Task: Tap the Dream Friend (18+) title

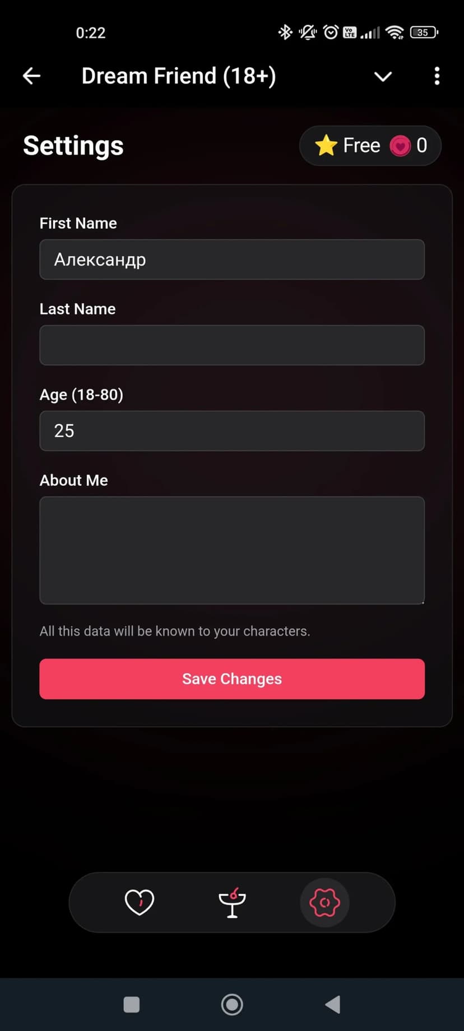Action: (179, 76)
